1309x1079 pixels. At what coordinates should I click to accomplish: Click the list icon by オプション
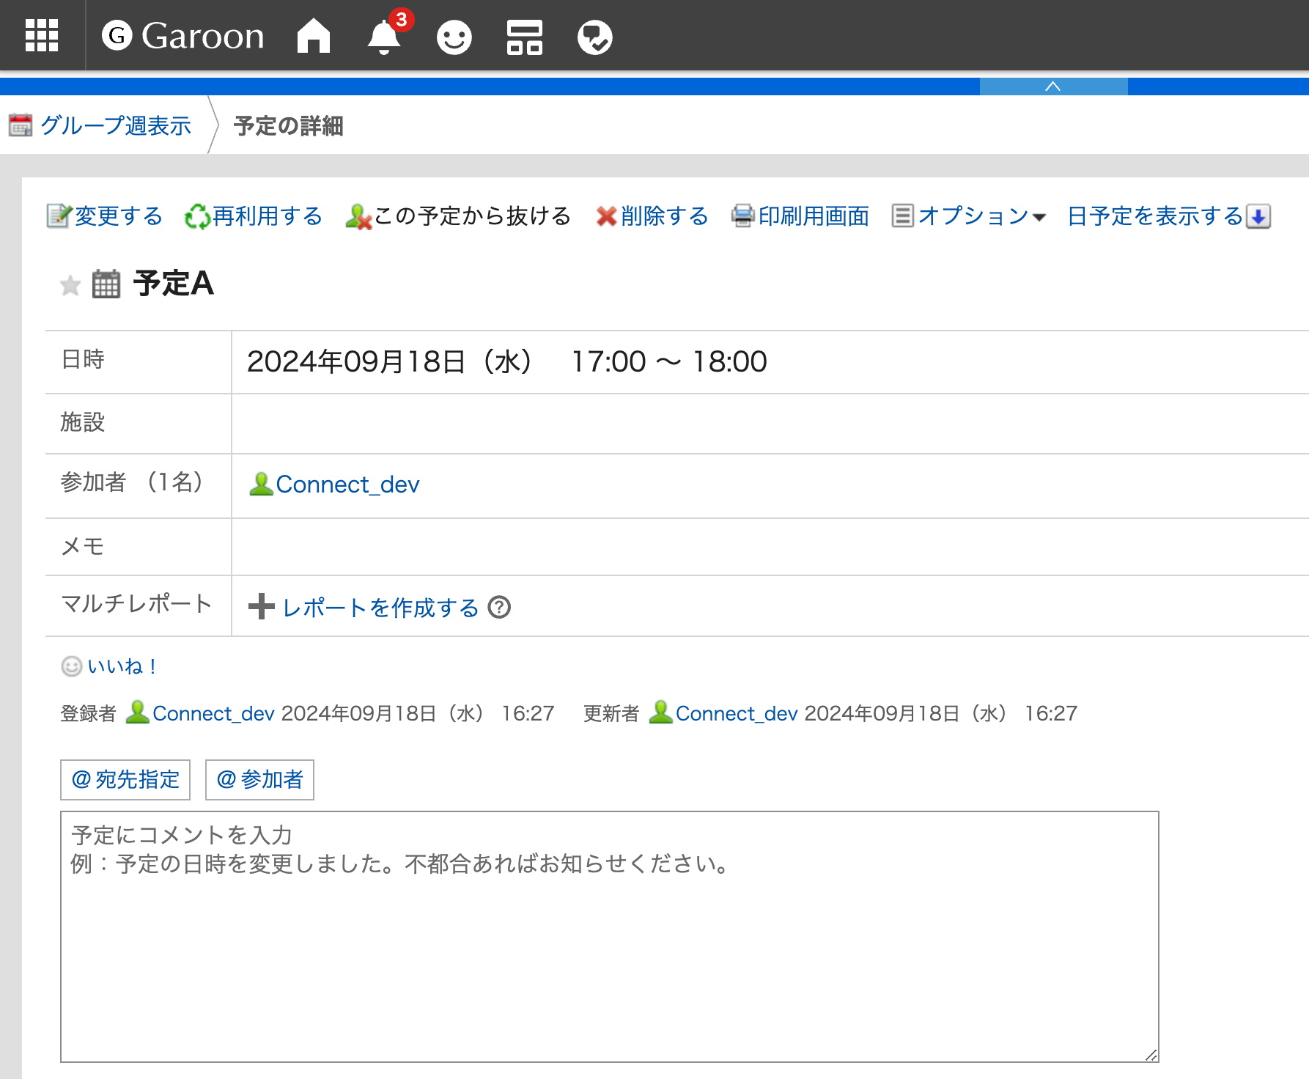coord(903,216)
